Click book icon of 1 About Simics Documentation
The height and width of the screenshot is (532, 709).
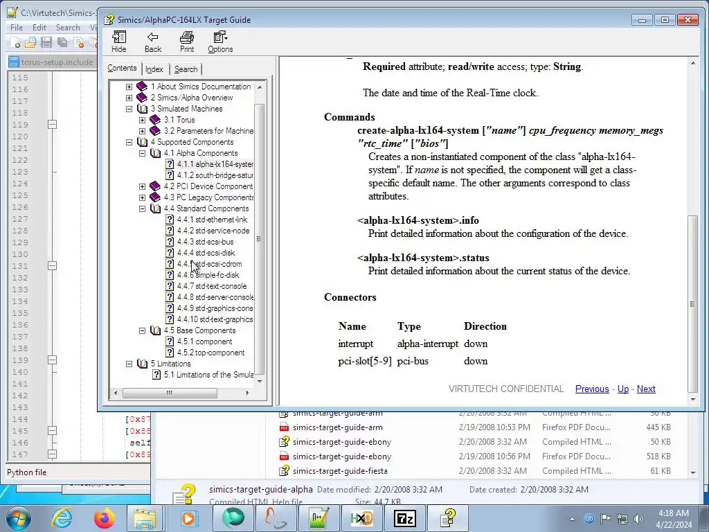tap(142, 87)
